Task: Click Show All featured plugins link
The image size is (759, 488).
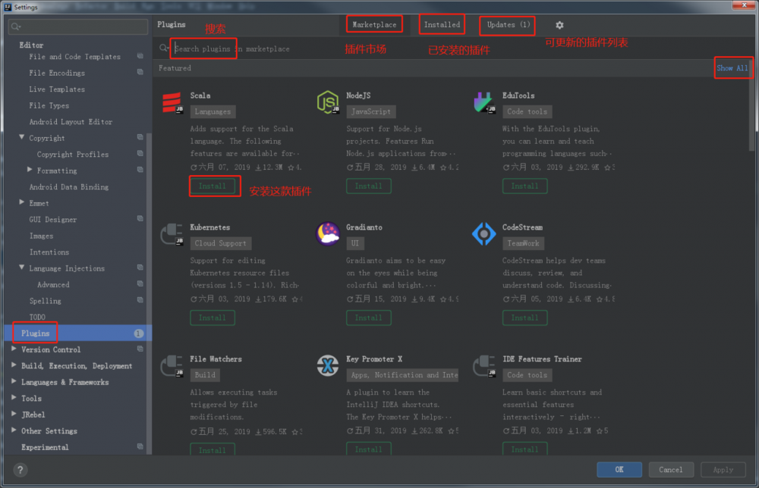Action: 732,68
